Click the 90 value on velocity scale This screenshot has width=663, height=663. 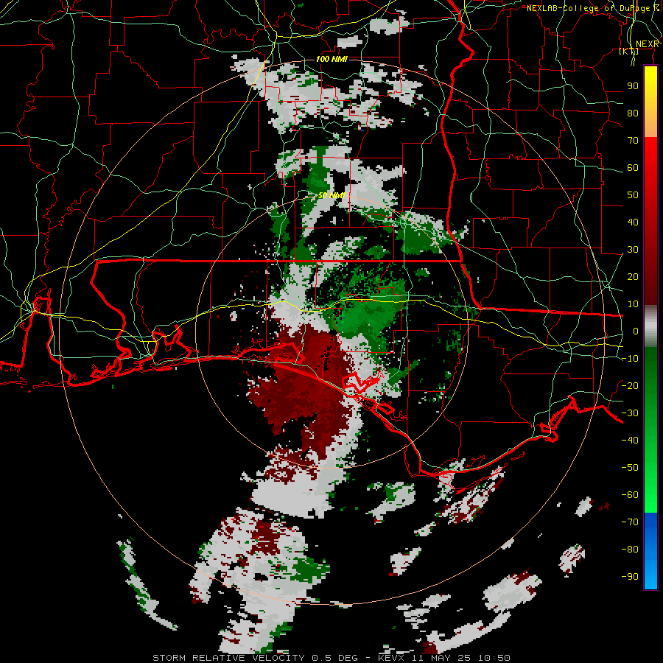click(x=633, y=86)
